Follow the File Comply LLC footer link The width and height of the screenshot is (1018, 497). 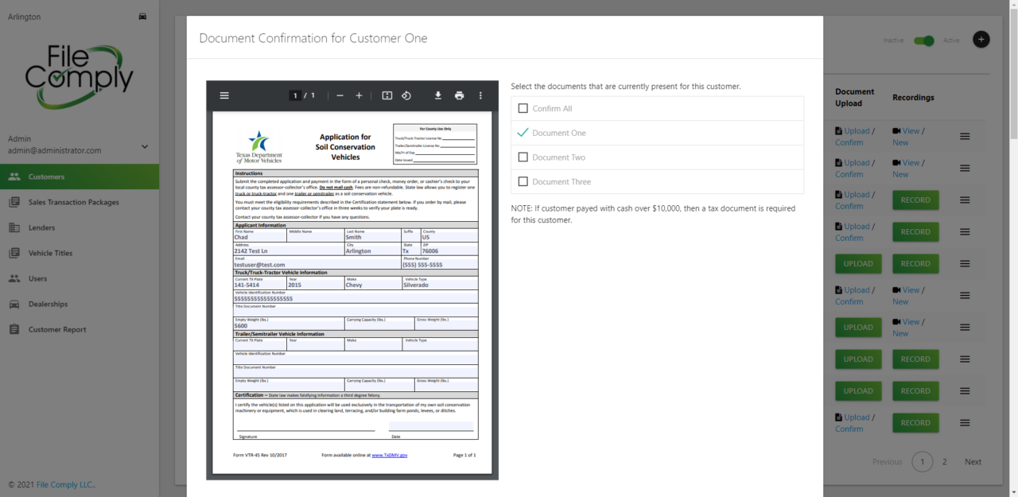(66, 484)
